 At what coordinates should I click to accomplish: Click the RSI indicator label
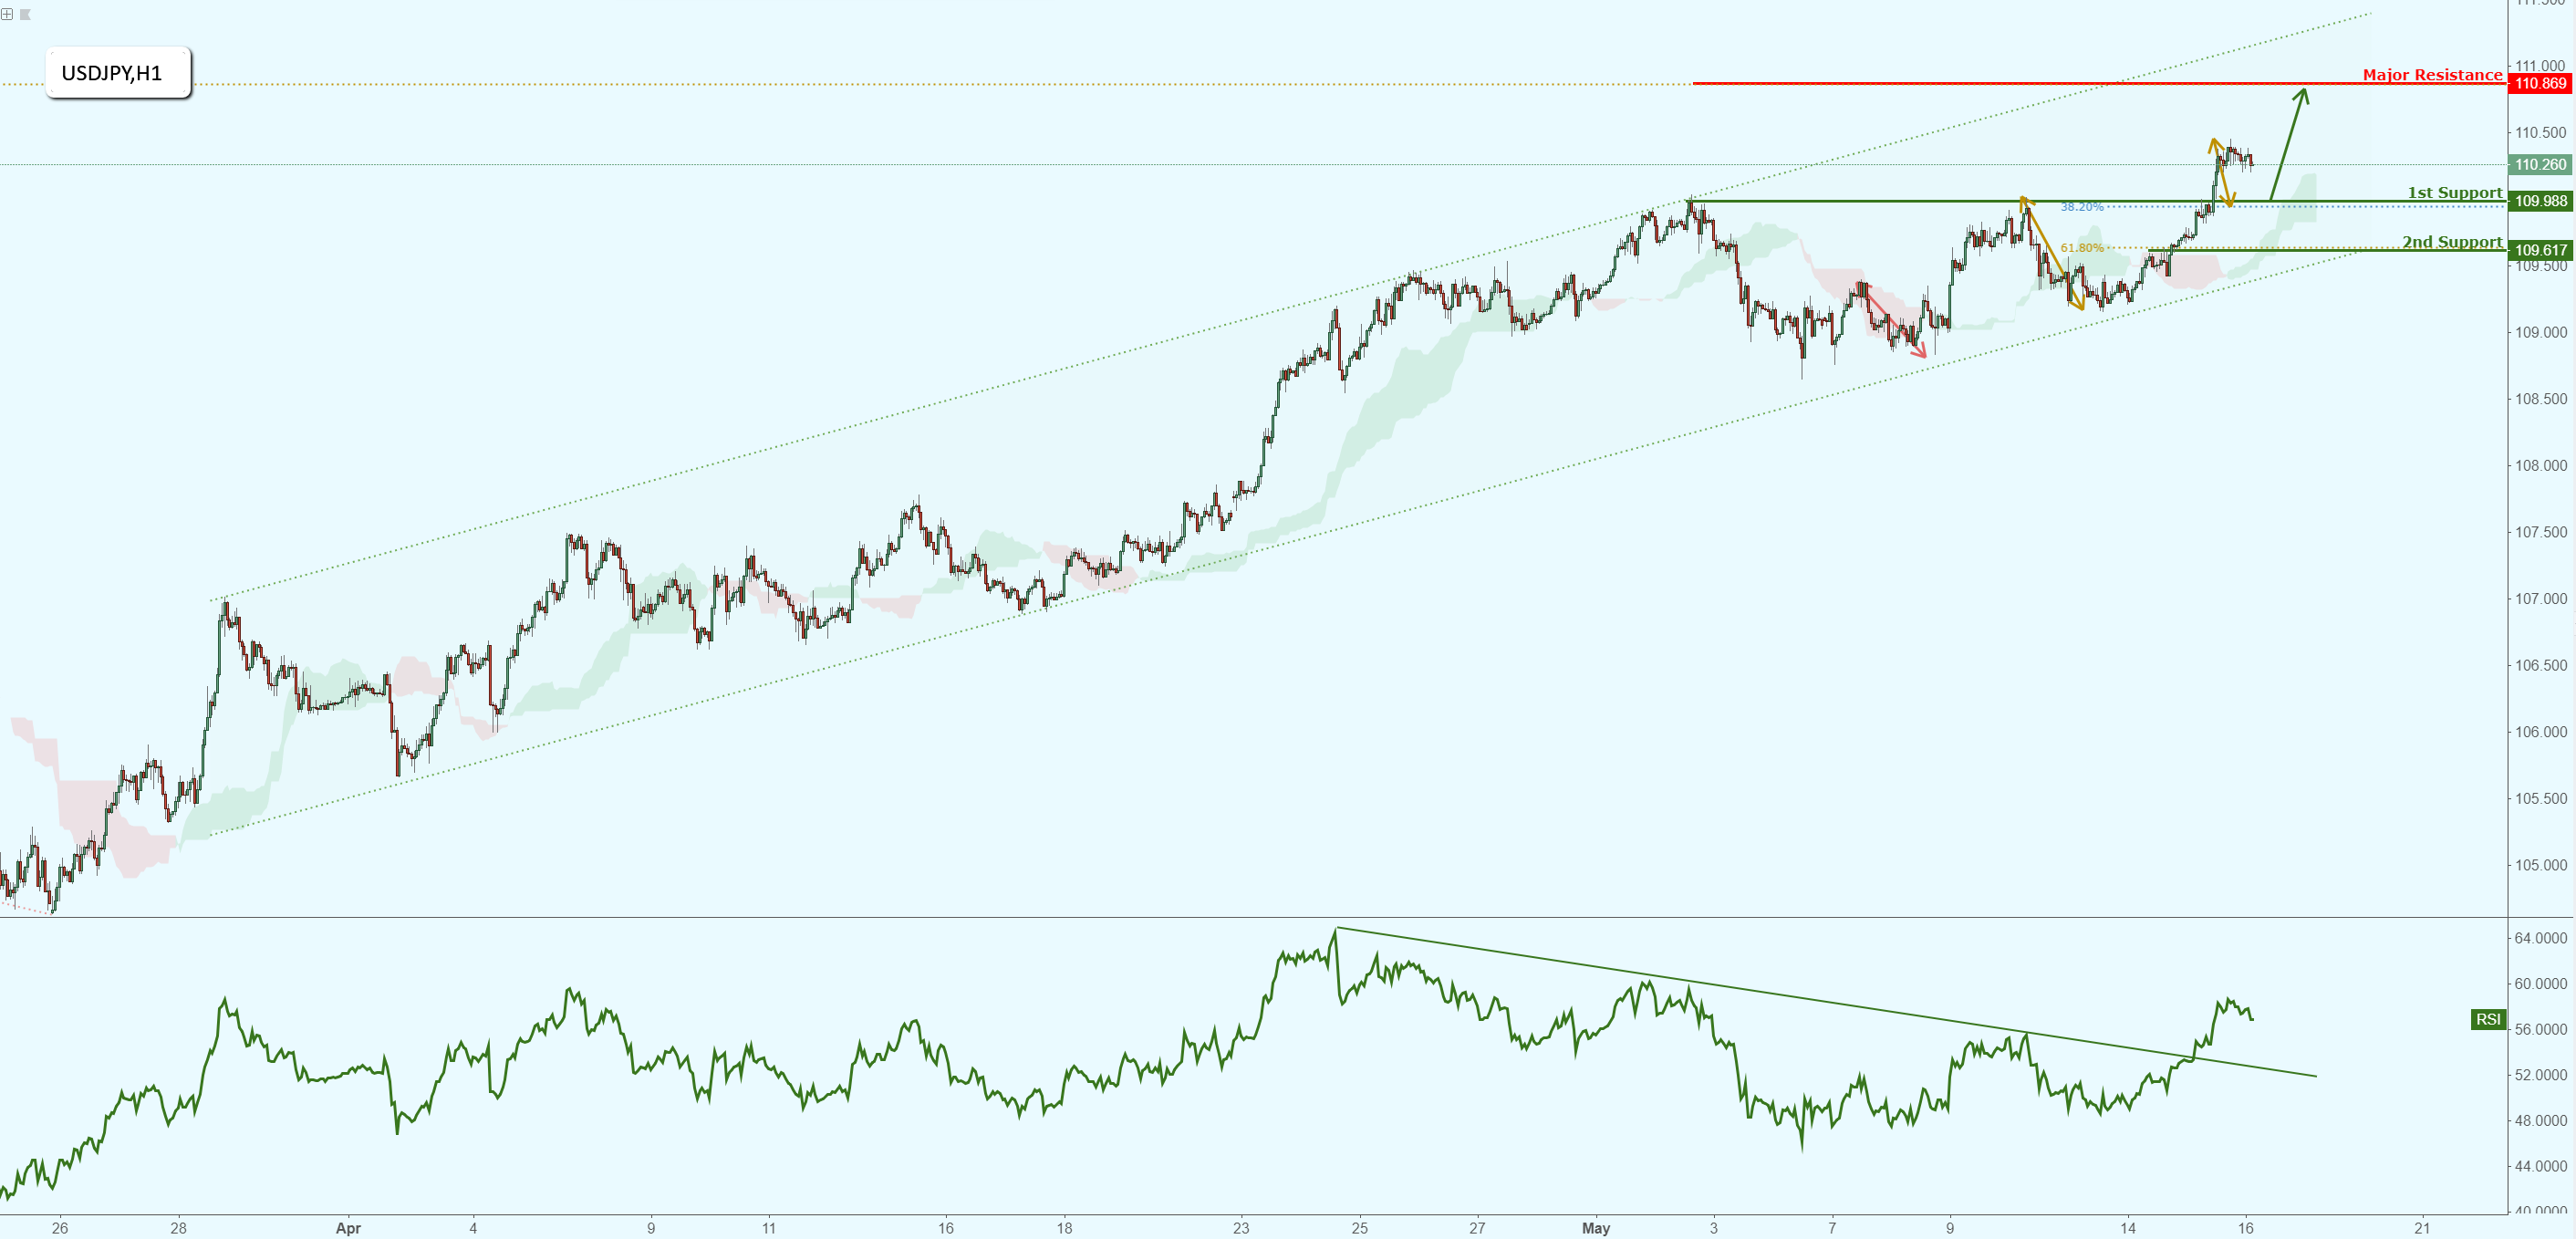(2488, 1019)
